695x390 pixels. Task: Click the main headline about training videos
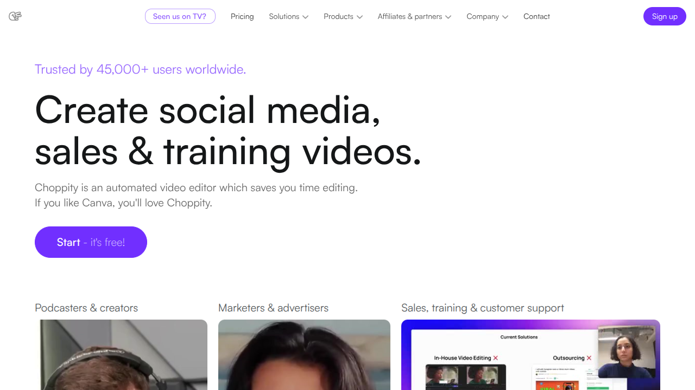tap(228, 130)
